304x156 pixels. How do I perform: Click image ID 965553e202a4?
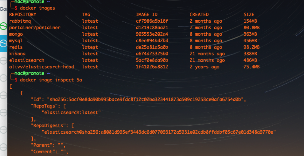click(x=152, y=34)
